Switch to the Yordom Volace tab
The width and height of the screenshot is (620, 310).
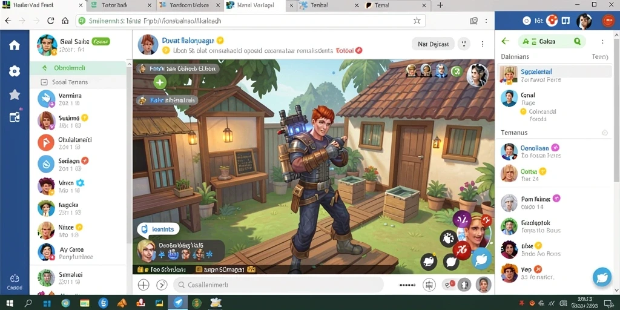coord(190,5)
